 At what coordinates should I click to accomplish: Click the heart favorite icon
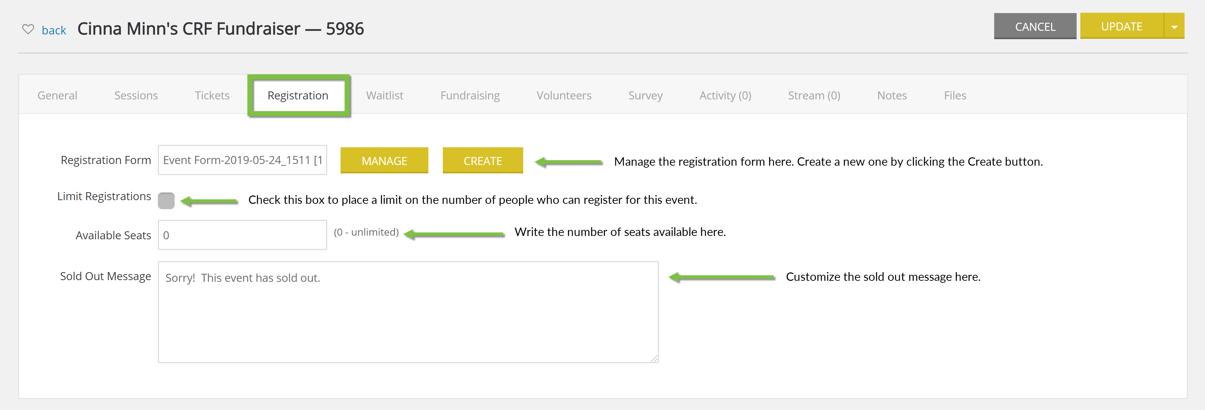[x=28, y=29]
